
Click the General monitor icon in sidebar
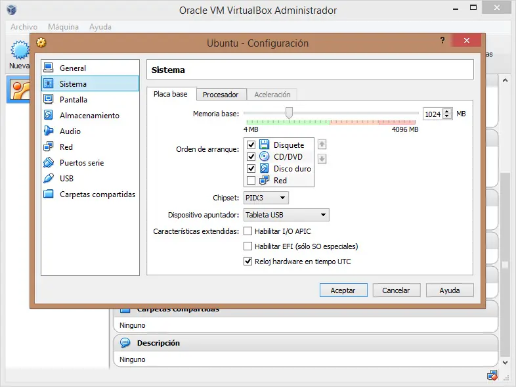(x=49, y=68)
